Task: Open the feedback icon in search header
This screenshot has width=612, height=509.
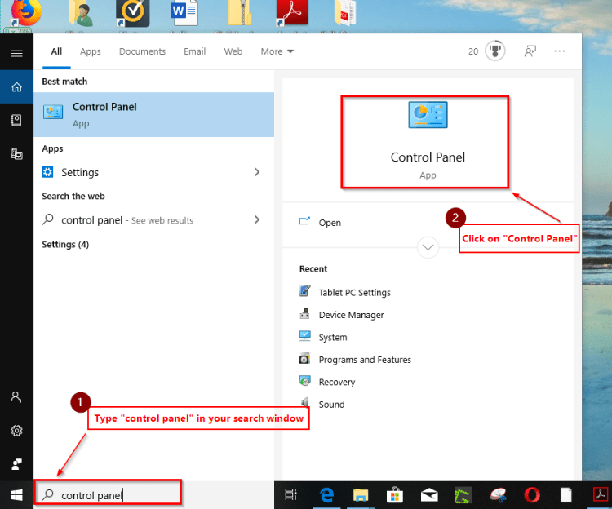Action: tap(530, 51)
